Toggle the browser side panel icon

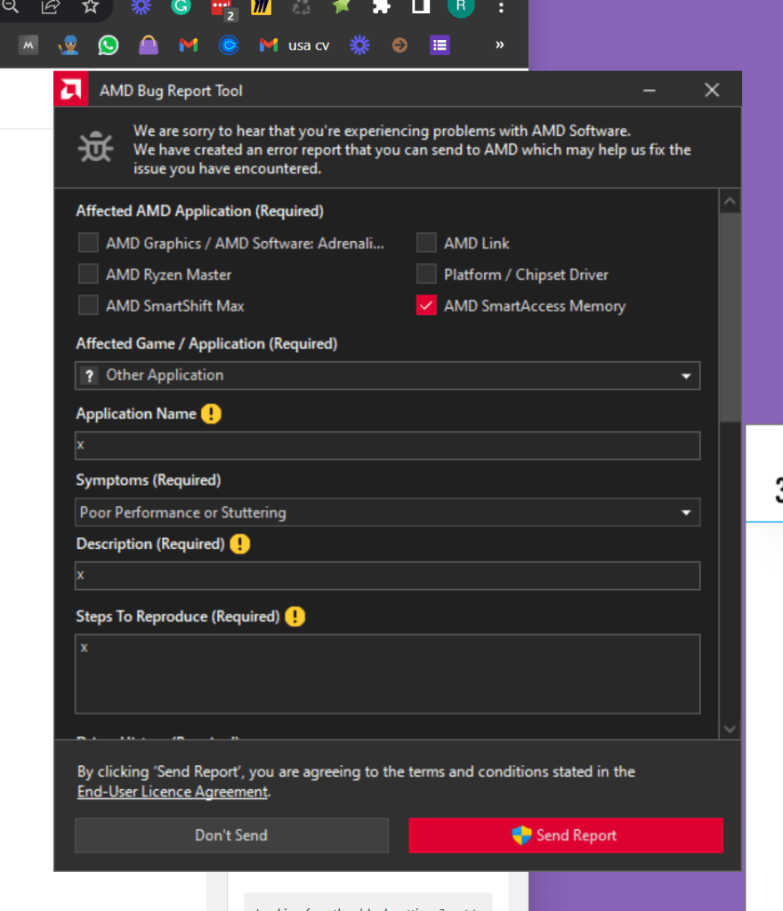point(421,6)
